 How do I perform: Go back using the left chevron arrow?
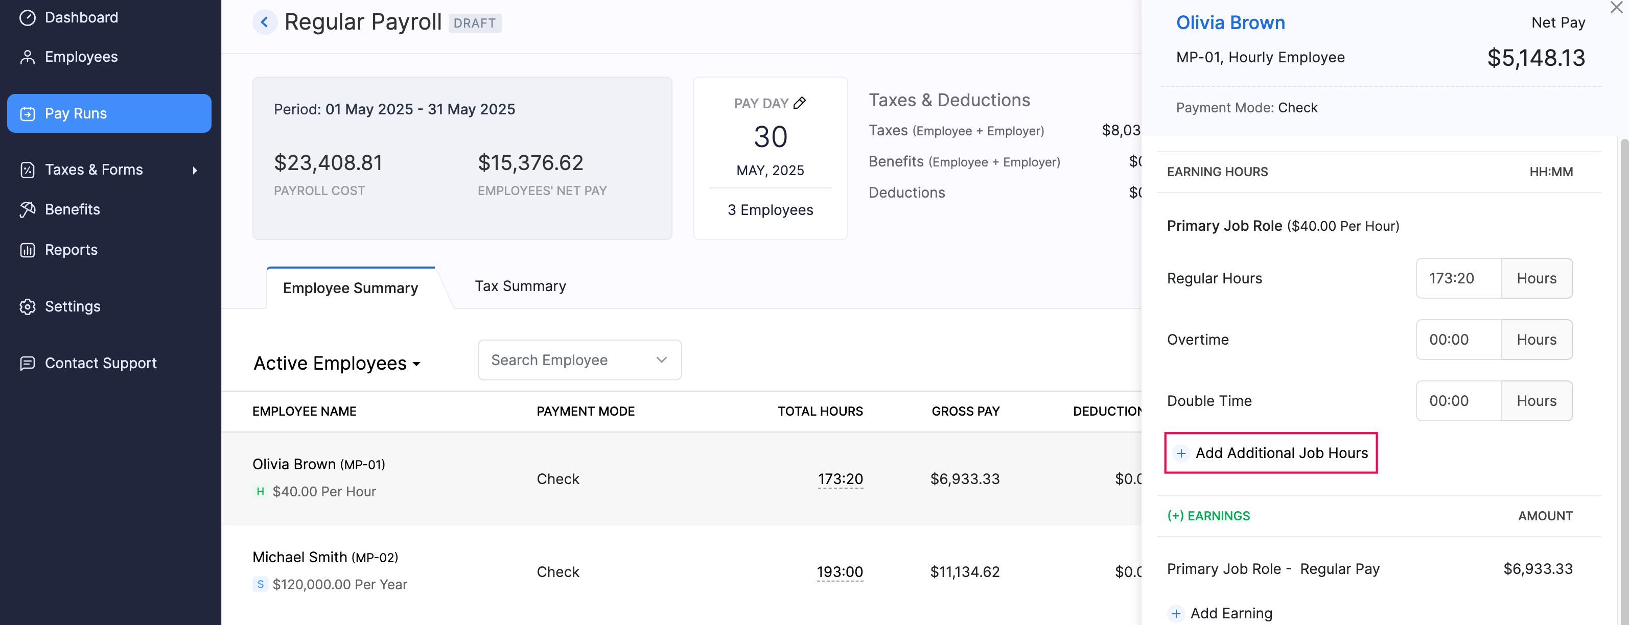pyautogui.click(x=264, y=23)
